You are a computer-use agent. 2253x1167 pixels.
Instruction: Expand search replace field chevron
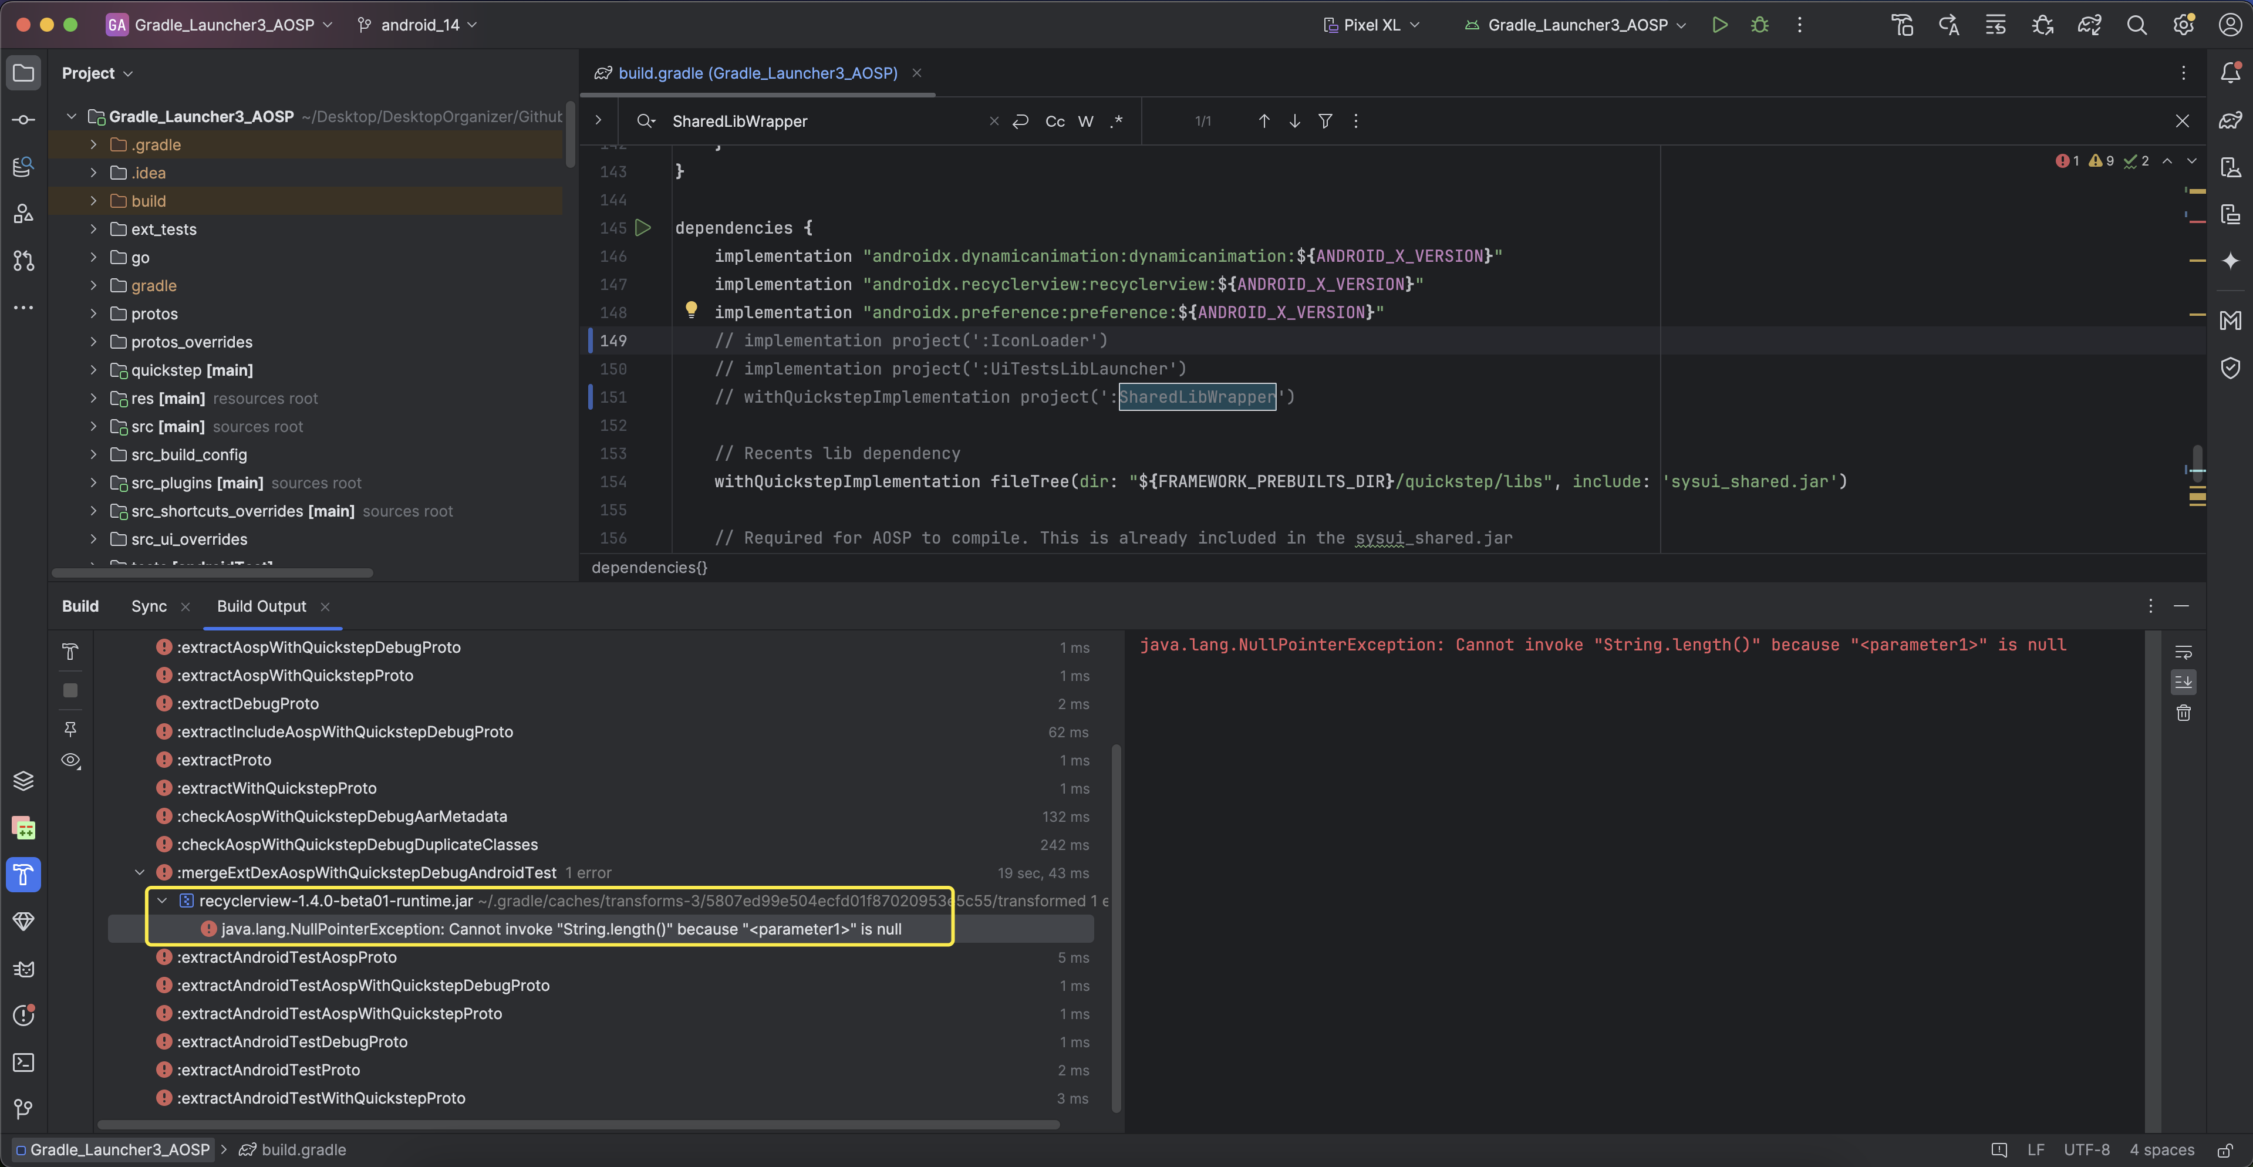(598, 121)
